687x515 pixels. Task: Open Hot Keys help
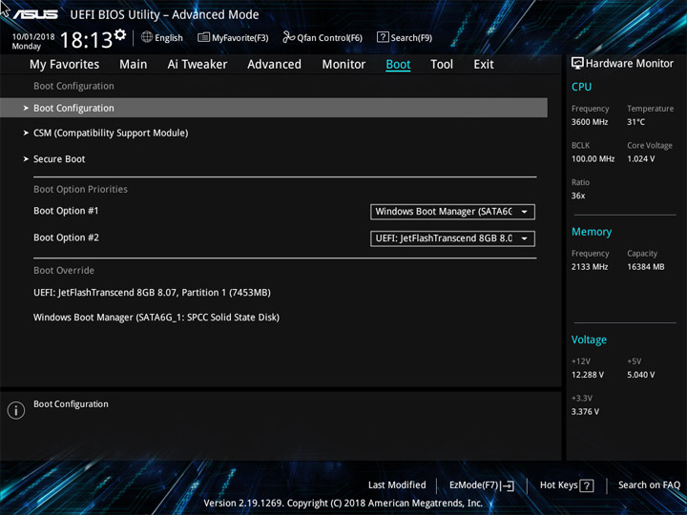pos(567,485)
